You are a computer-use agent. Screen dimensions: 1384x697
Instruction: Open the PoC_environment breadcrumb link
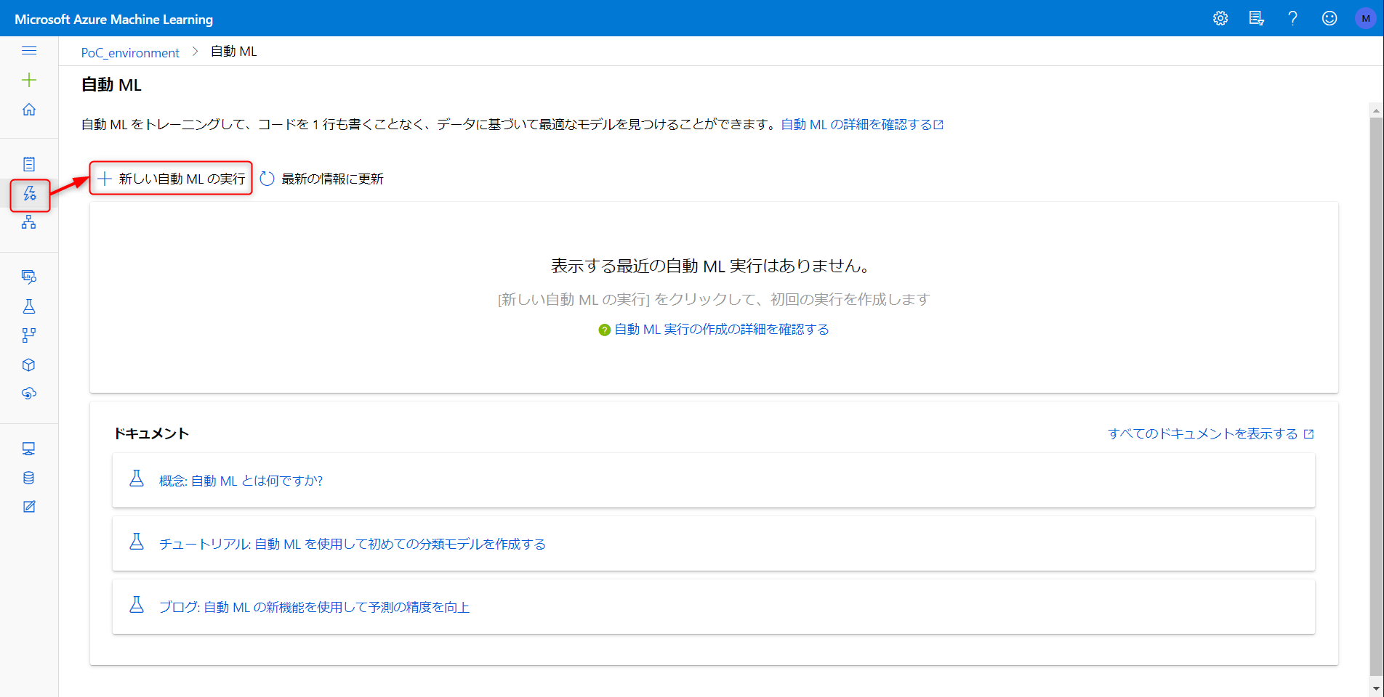[x=130, y=52]
